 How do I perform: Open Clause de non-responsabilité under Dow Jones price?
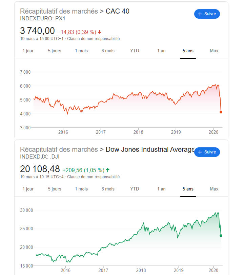[94, 177]
